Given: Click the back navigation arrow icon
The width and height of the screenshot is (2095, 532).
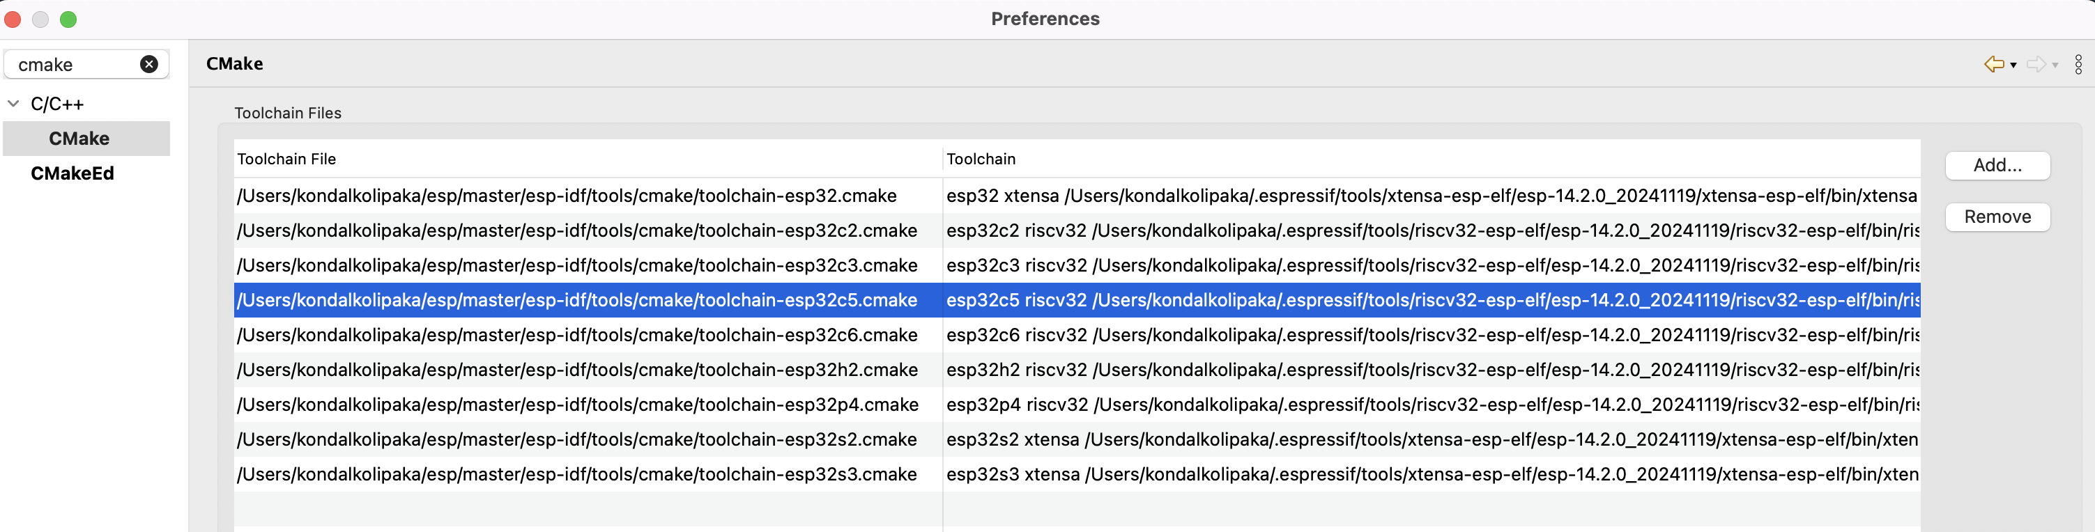Looking at the screenshot, I should pos(1993,64).
